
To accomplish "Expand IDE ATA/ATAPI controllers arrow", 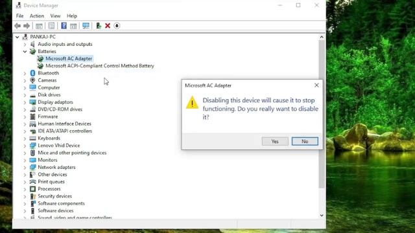I will 25,131.
